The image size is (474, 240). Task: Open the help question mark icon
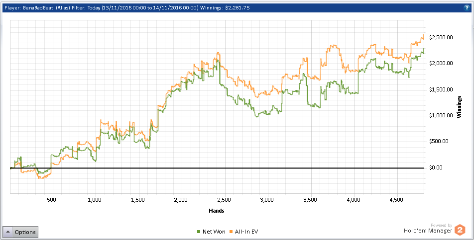coord(467,8)
